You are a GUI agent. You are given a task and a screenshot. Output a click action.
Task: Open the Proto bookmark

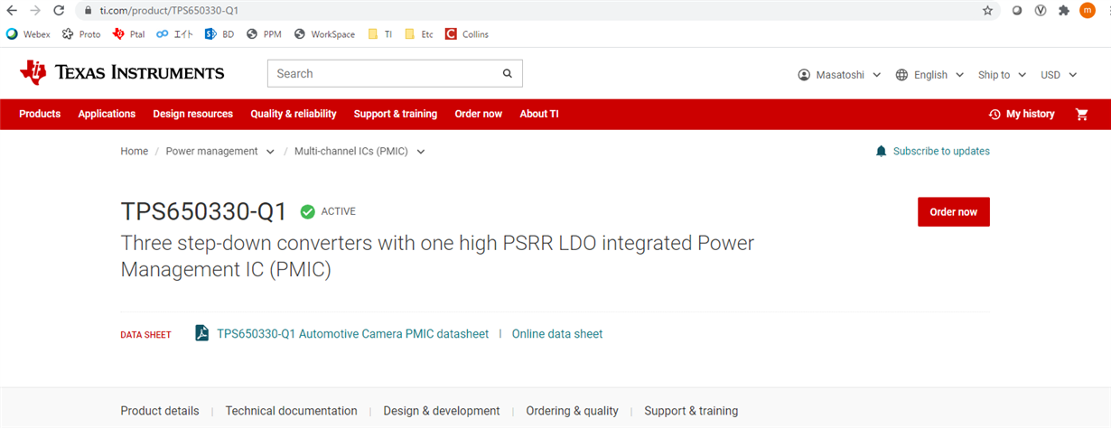point(81,34)
